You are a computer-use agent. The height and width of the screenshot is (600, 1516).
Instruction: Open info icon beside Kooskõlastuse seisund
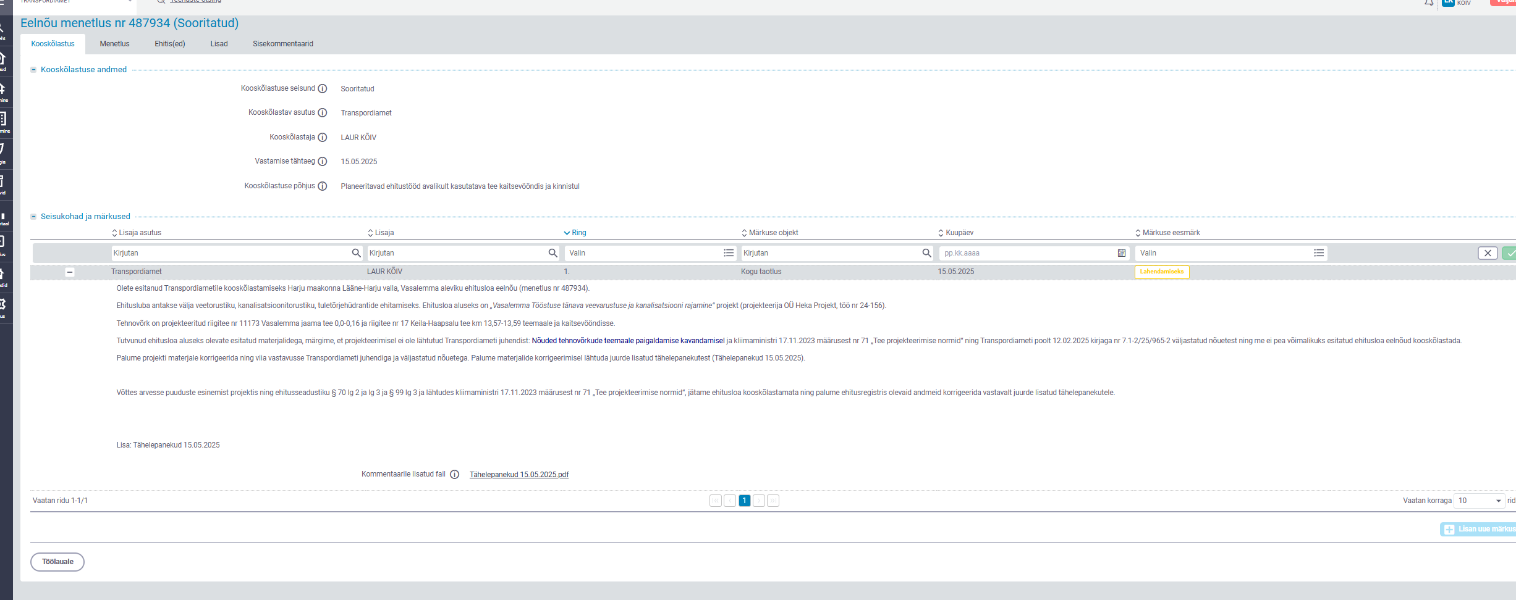tap(322, 89)
